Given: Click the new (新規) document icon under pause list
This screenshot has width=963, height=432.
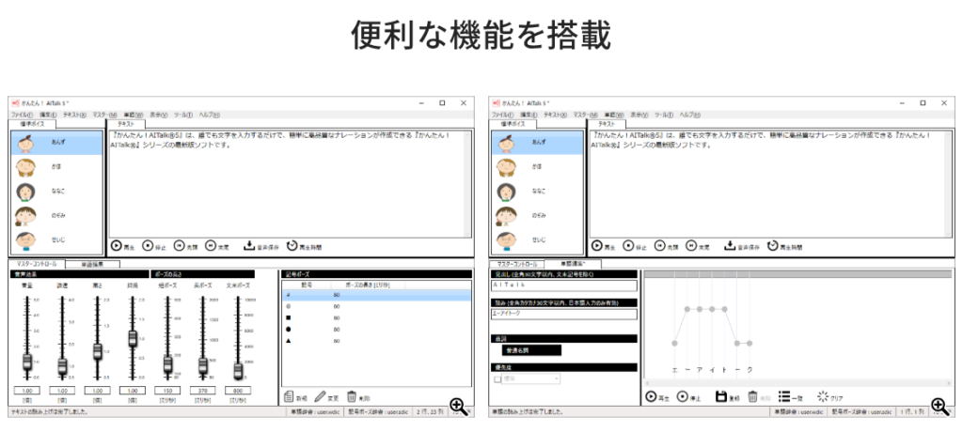Looking at the screenshot, I should (x=289, y=397).
